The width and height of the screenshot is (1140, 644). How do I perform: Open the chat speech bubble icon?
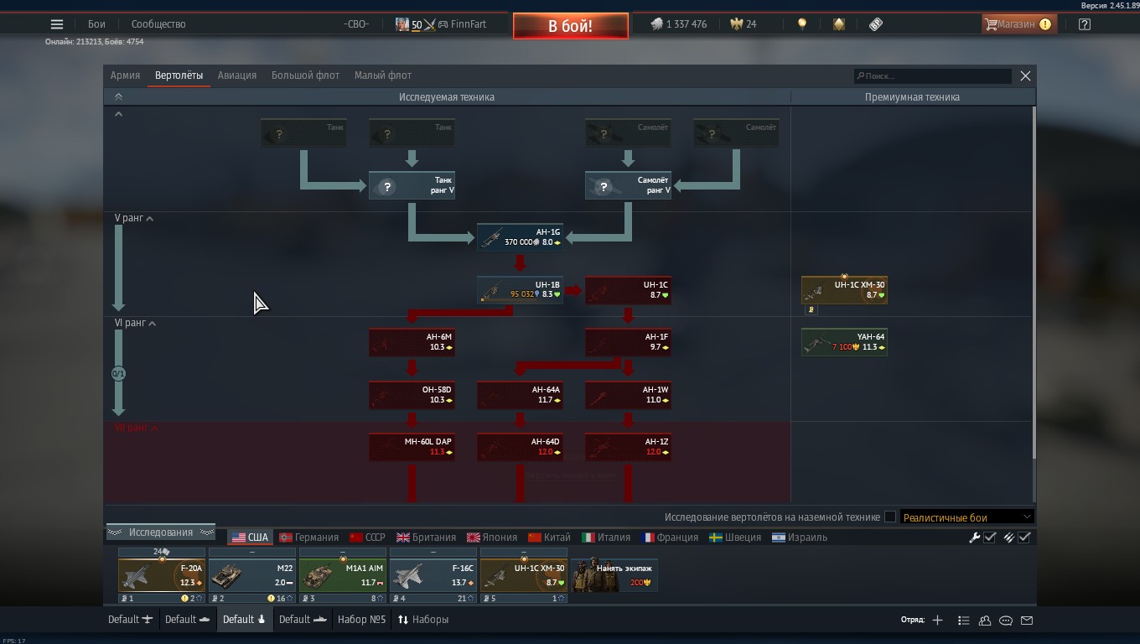coord(1006,621)
